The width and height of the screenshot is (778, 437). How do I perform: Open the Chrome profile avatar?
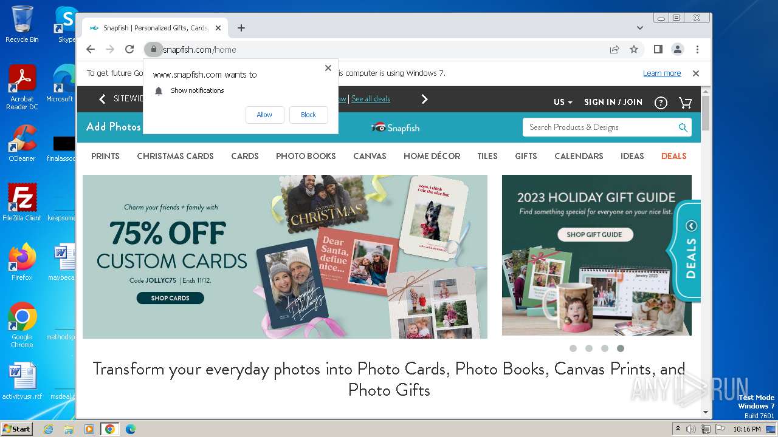[678, 49]
